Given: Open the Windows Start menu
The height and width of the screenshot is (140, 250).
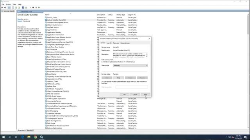Looking at the screenshot, I should (x=4, y=137).
